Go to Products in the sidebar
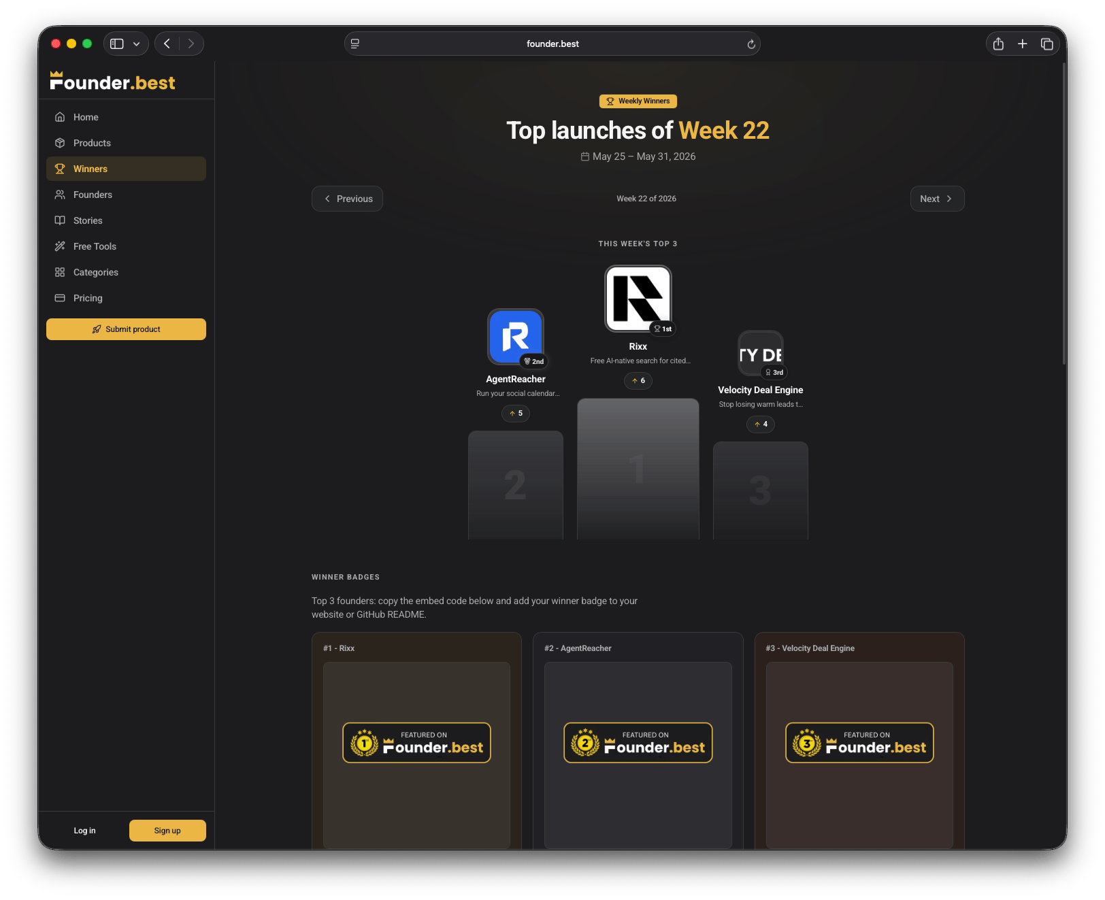 click(126, 143)
